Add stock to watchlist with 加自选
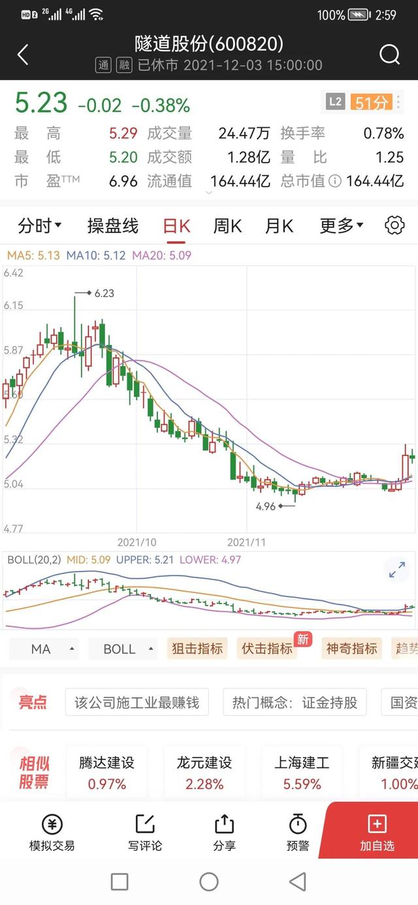Viewport: 418px width, 905px height. 377,833
